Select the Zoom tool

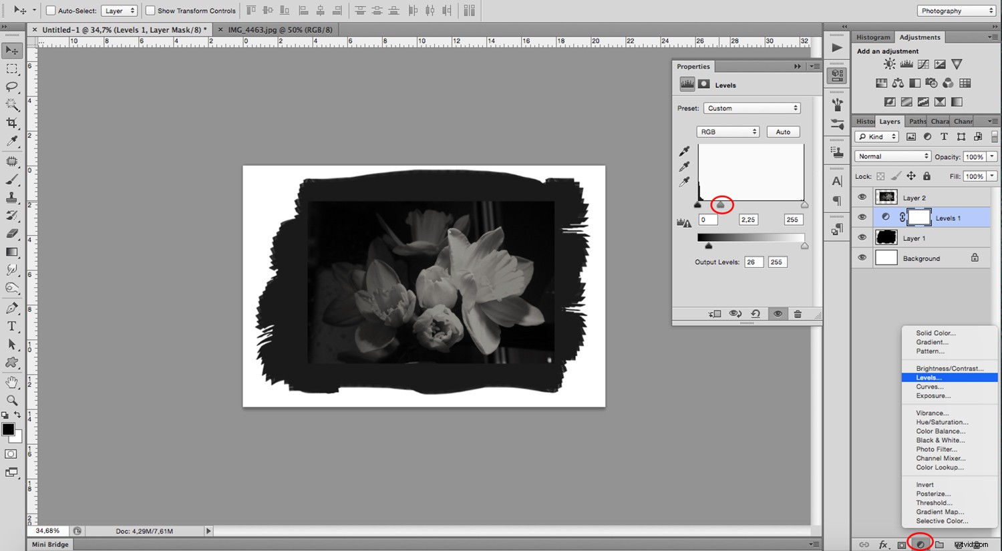point(11,401)
